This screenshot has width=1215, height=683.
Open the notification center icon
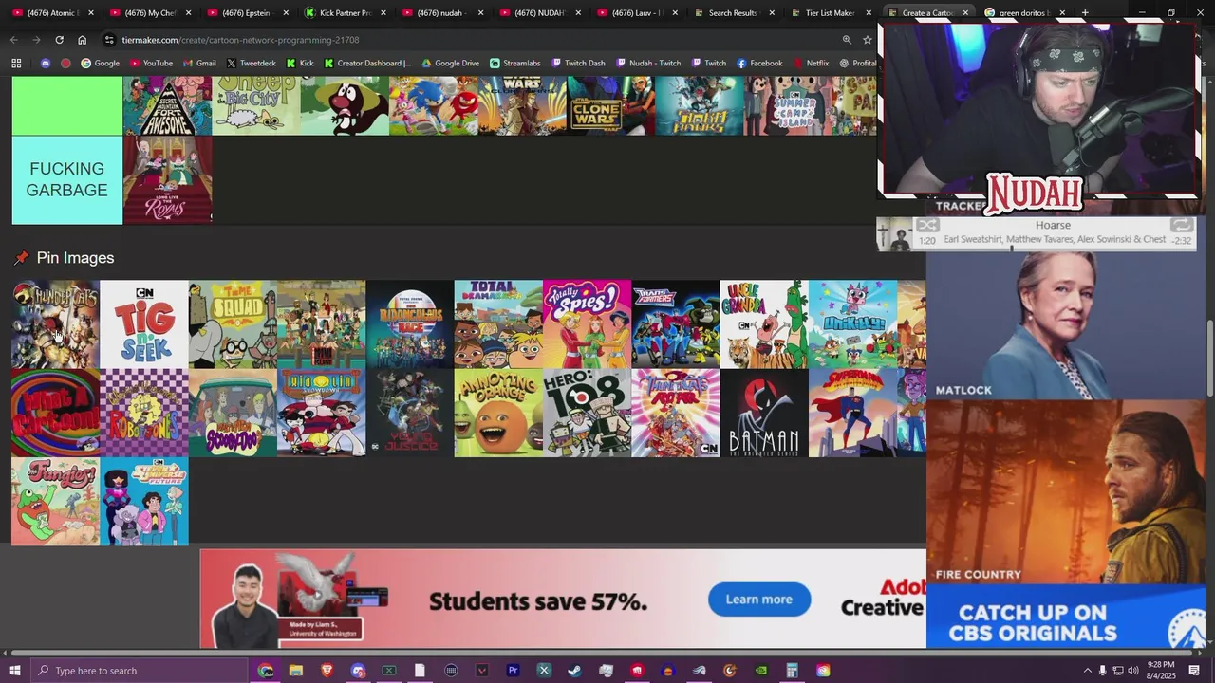tap(1194, 671)
